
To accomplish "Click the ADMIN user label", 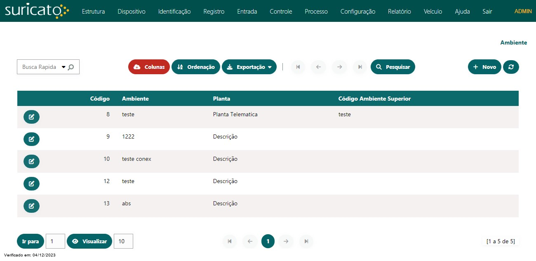I will (x=523, y=11).
